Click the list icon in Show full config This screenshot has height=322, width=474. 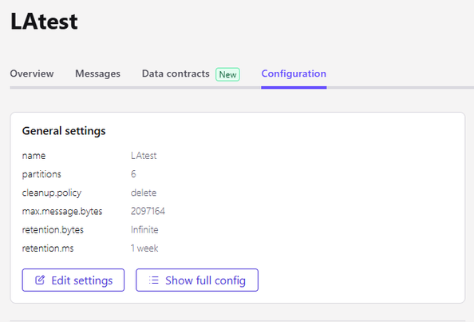point(153,280)
